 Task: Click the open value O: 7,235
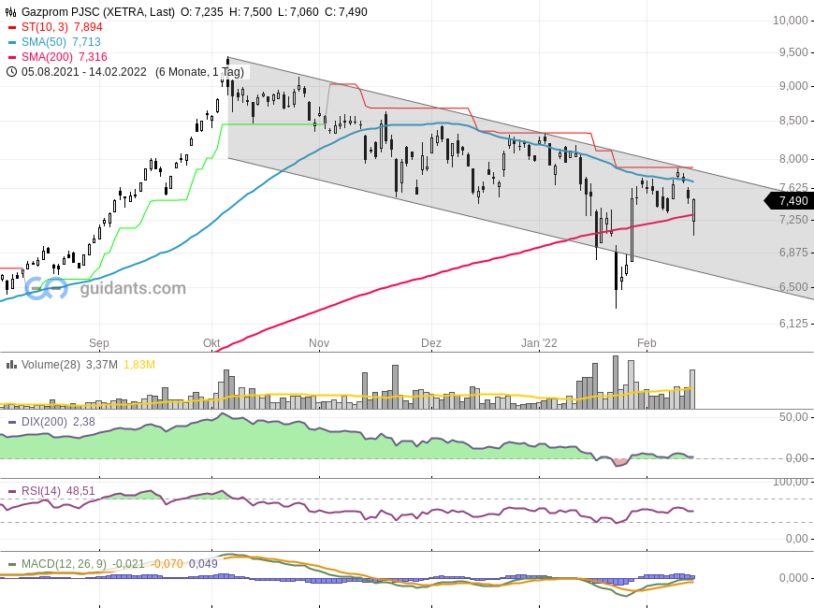coord(202,12)
